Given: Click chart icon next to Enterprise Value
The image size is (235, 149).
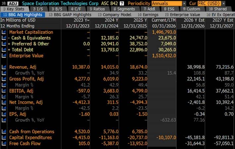Looking at the screenshot, I should click(x=4, y=56).
